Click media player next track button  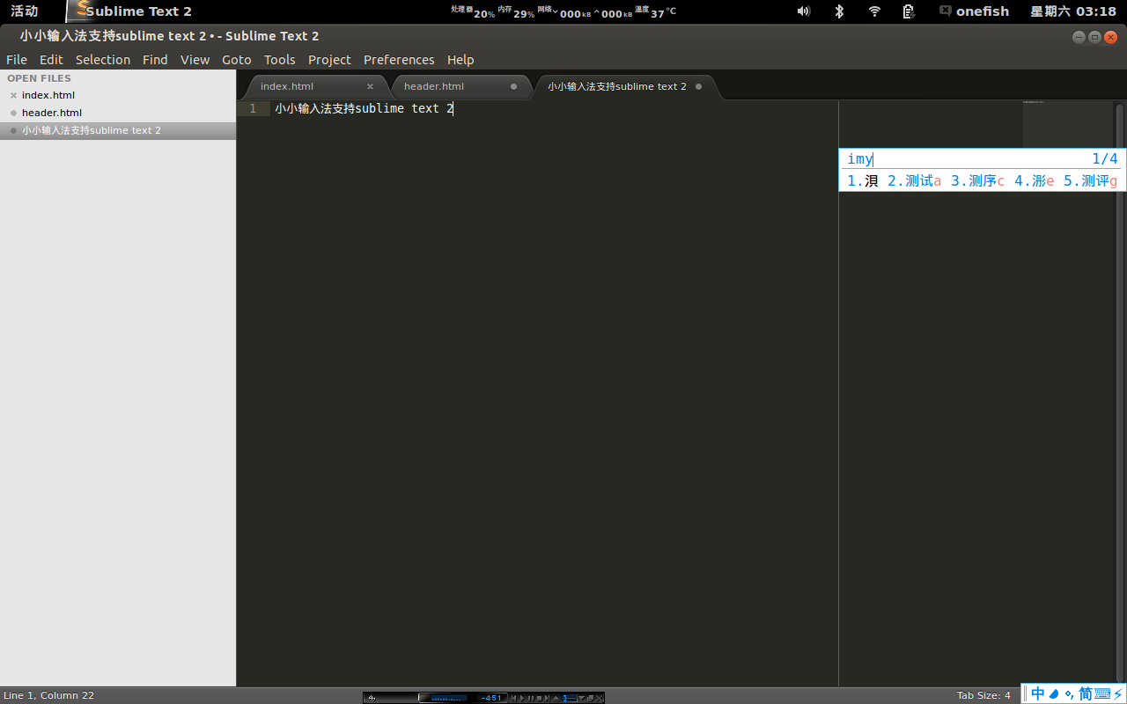point(547,698)
